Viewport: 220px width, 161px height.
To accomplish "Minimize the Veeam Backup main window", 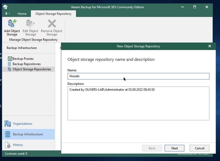I will point(183,7).
